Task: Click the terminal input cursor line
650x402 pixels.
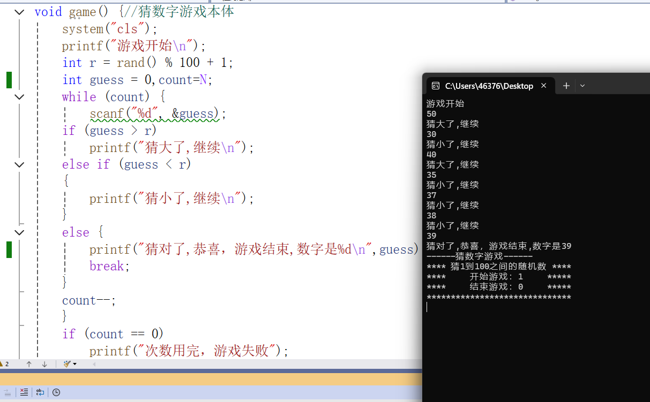Action: point(428,307)
